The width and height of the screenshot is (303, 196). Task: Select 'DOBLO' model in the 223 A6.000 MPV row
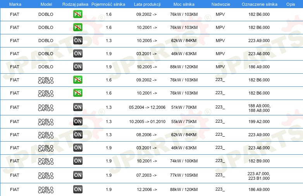point(46,54)
